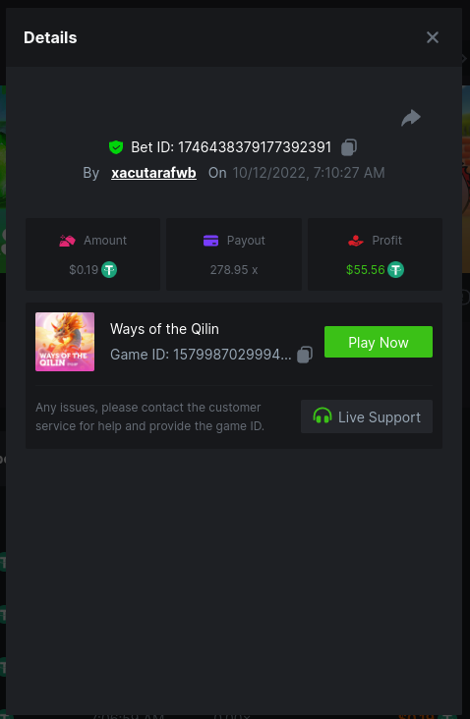Click the Tether coin icon beside $55.56
The image size is (470, 719).
tap(395, 269)
